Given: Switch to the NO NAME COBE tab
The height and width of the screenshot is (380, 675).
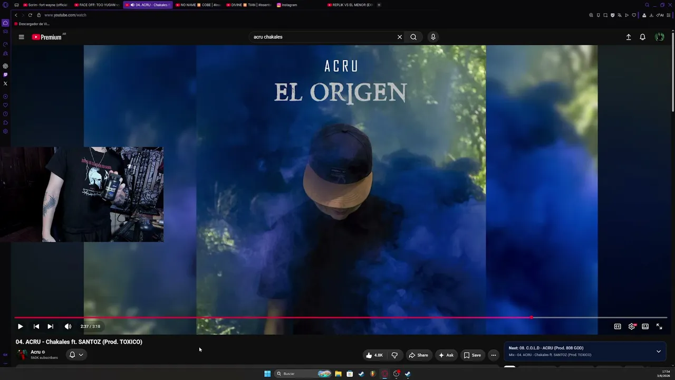Looking at the screenshot, I should (x=198, y=5).
